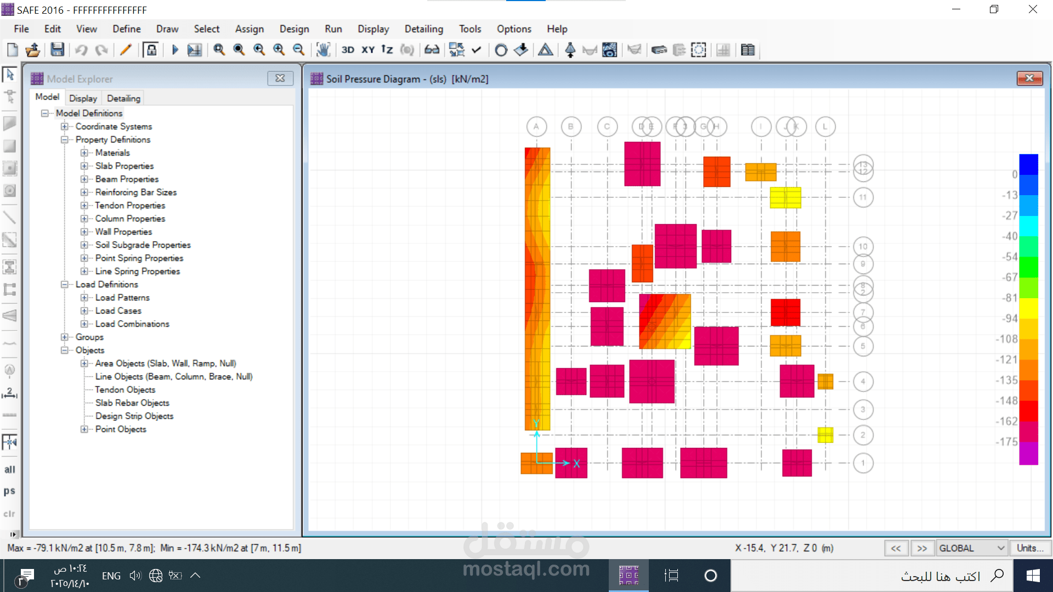
Task: Select the pointer tool in left sidebar
Action: click(x=10, y=75)
